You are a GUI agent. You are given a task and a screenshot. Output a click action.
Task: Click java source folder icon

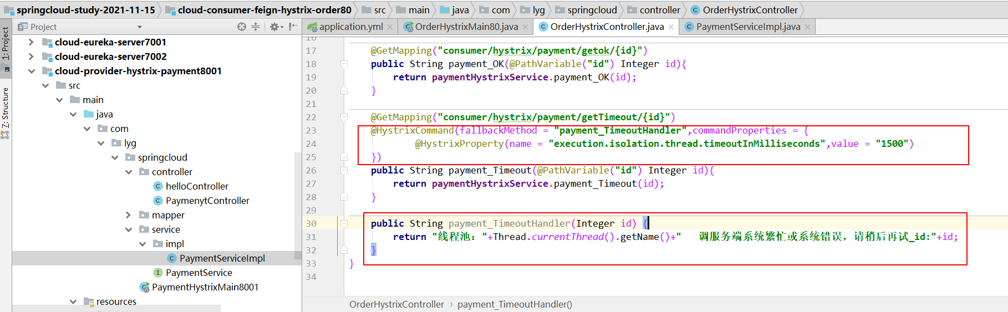point(89,114)
